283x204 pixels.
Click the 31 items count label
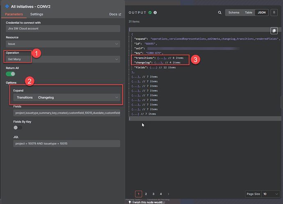coord(134,22)
